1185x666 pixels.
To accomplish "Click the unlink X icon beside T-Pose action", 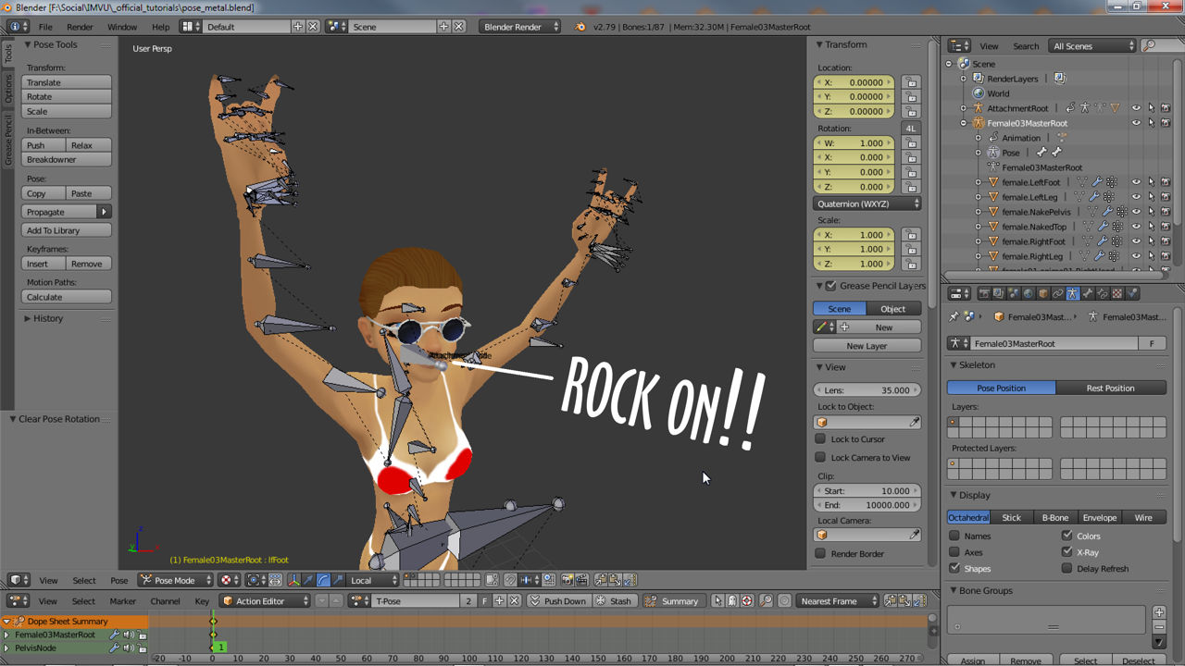I will [x=514, y=601].
